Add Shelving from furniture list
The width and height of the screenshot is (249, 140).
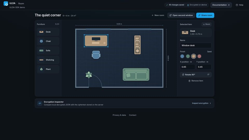point(48,60)
